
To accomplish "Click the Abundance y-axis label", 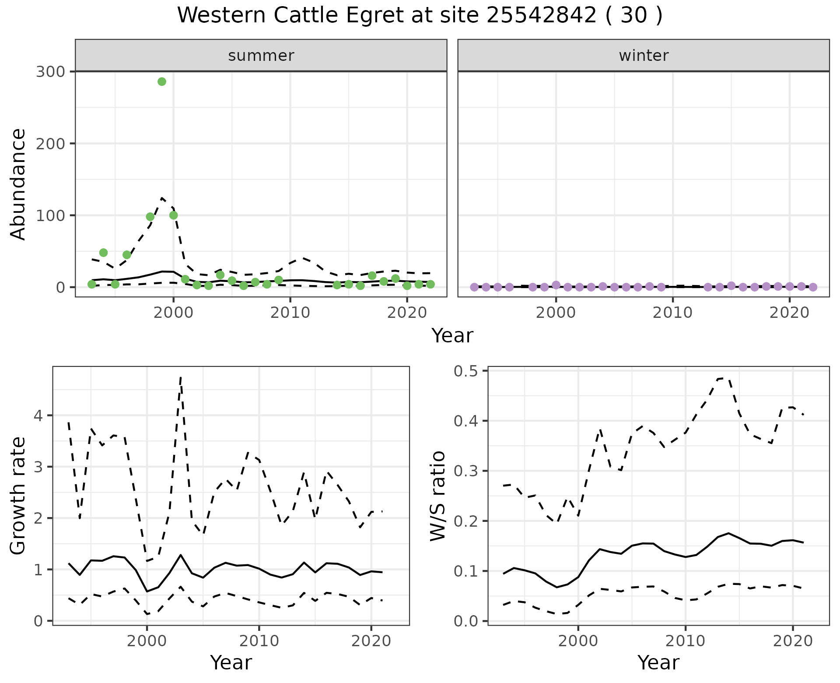I will coord(18,184).
